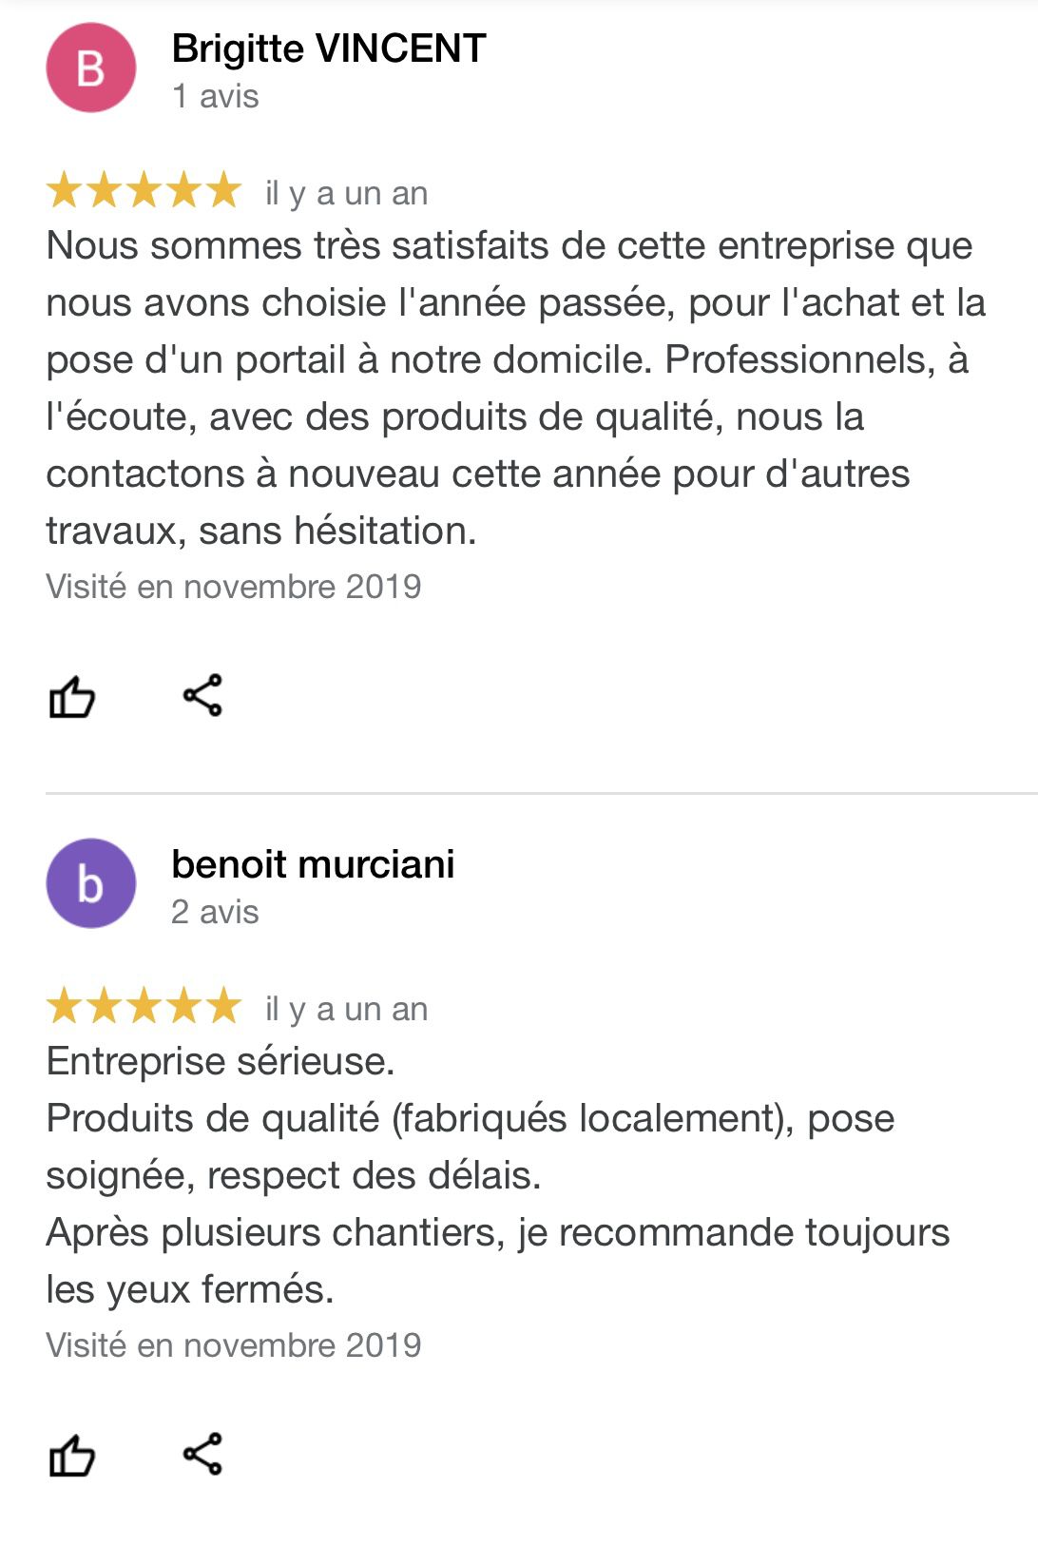The height and width of the screenshot is (1546, 1038).
Task: Open Brigitte VINCENT's profile name
Action: pyautogui.click(x=329, y=48)
